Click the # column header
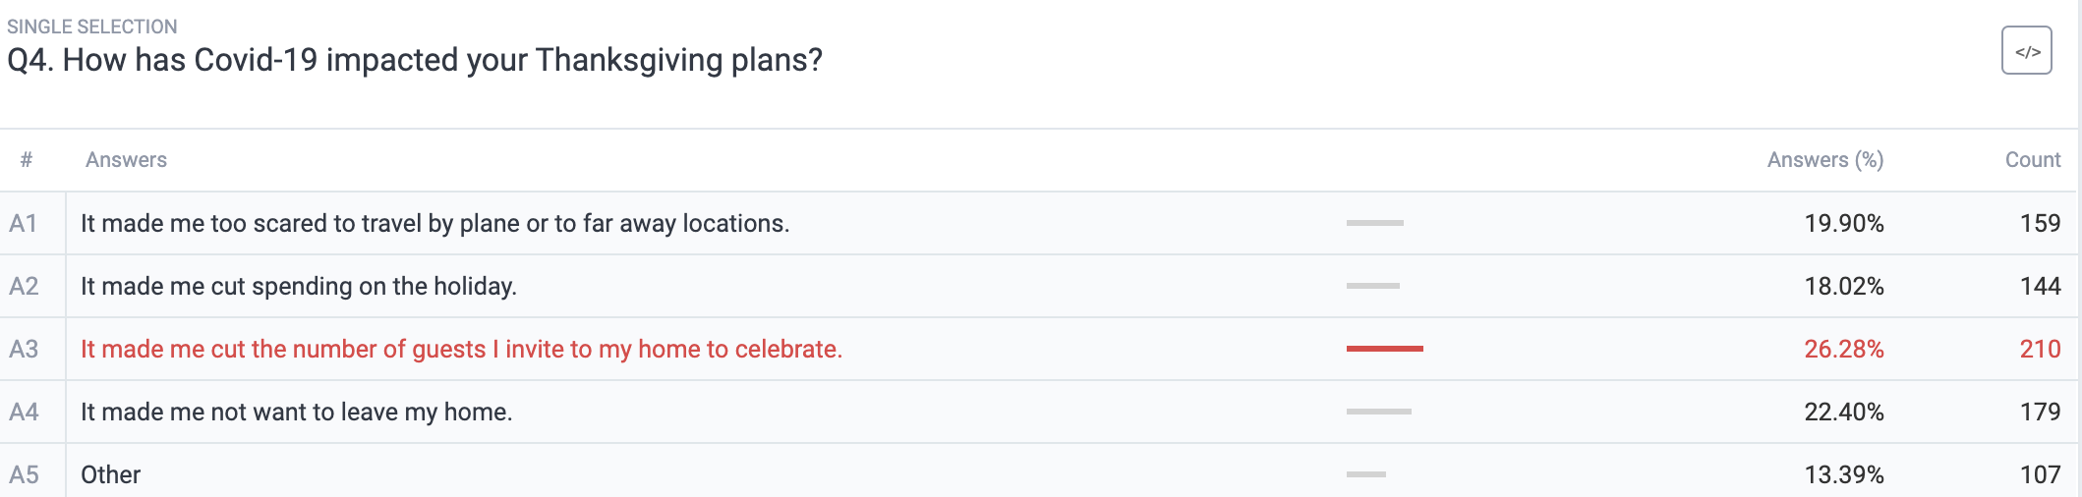Viewport: 2082px width, 497px height. point(27,160)
